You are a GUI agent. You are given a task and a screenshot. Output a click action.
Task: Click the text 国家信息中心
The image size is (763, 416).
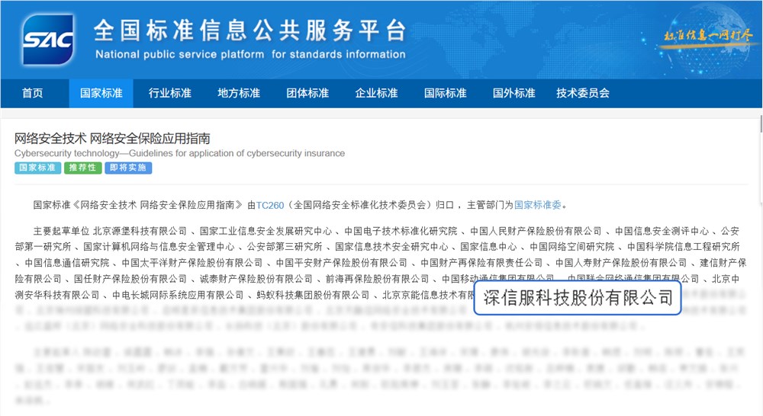coord(489,247)
